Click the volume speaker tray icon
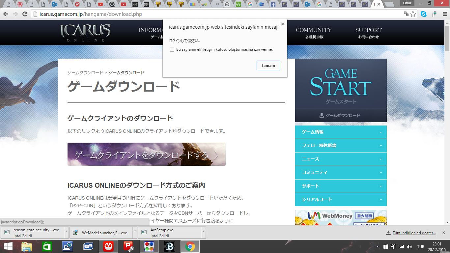The width and height of the screenshot is (450, 253). click(409, 247)
